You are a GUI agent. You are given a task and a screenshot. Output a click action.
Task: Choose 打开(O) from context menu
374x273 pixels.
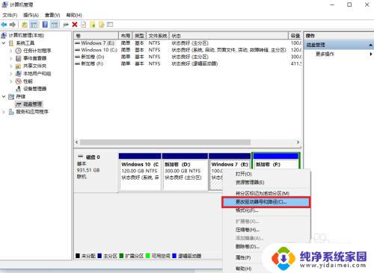(266, 174)
